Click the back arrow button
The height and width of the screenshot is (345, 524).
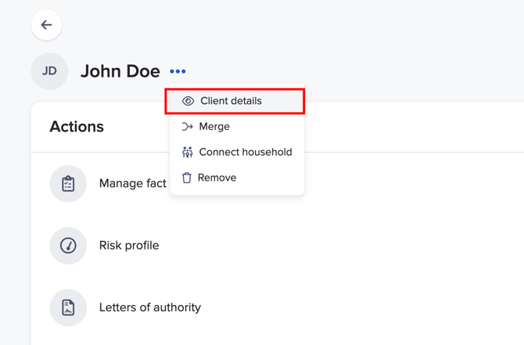(46, 25)
